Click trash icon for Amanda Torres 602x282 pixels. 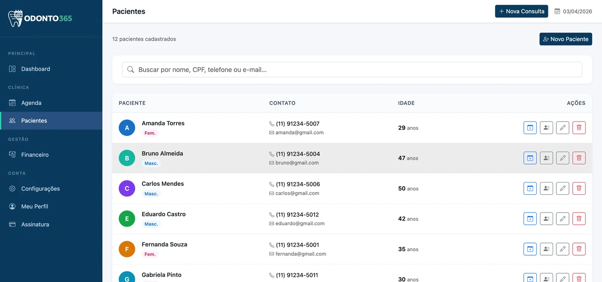coord(579,128)
